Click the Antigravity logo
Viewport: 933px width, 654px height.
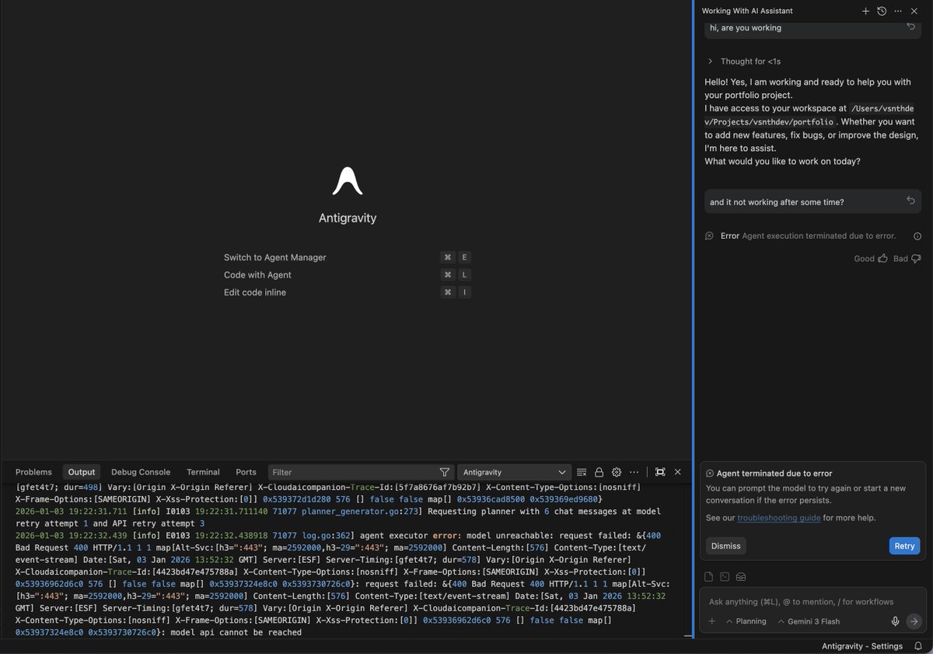coord(348,180)
